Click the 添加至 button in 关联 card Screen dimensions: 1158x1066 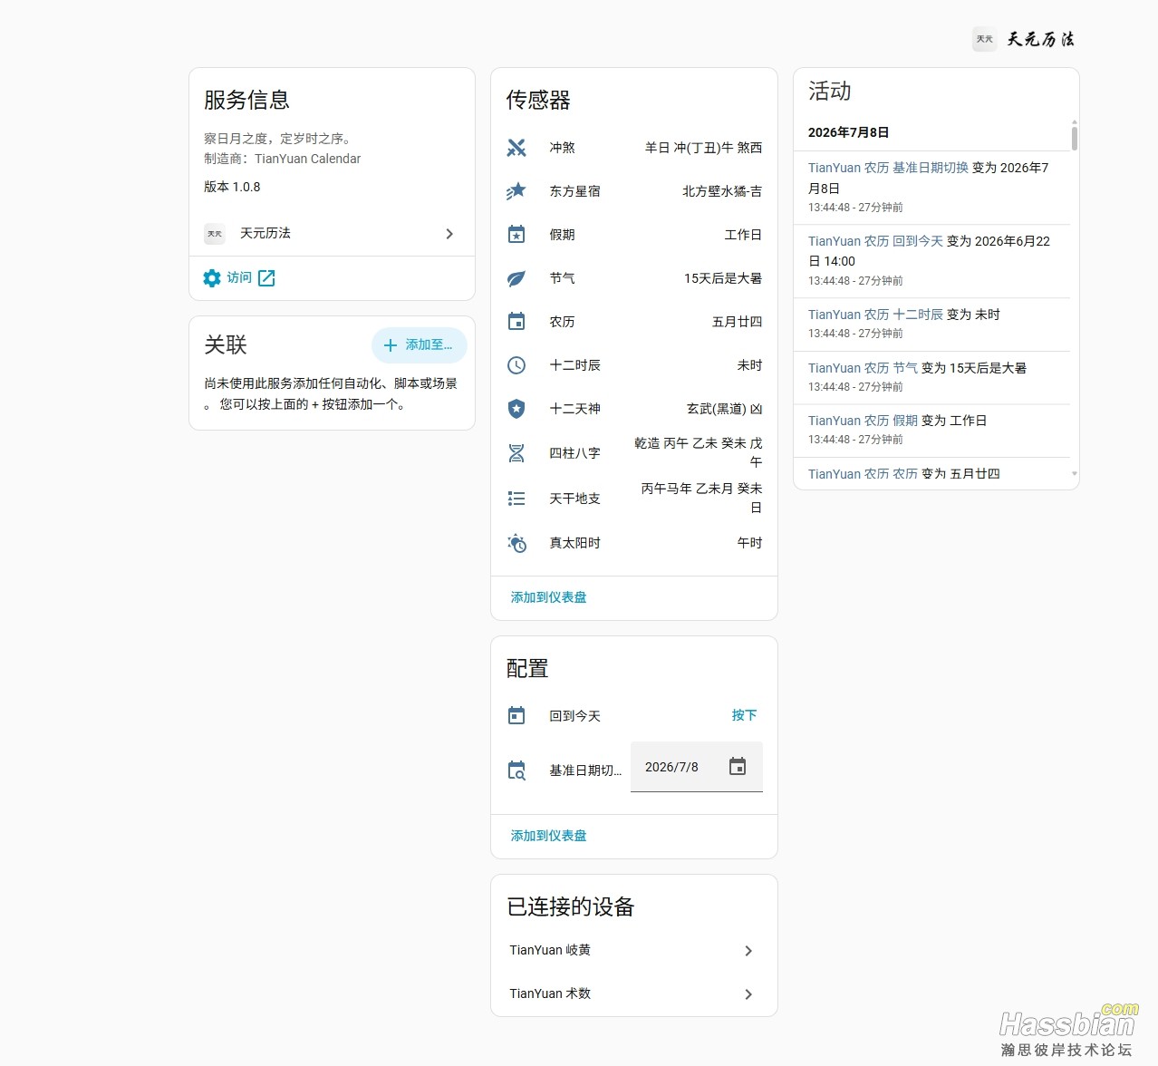pos(419,345)
